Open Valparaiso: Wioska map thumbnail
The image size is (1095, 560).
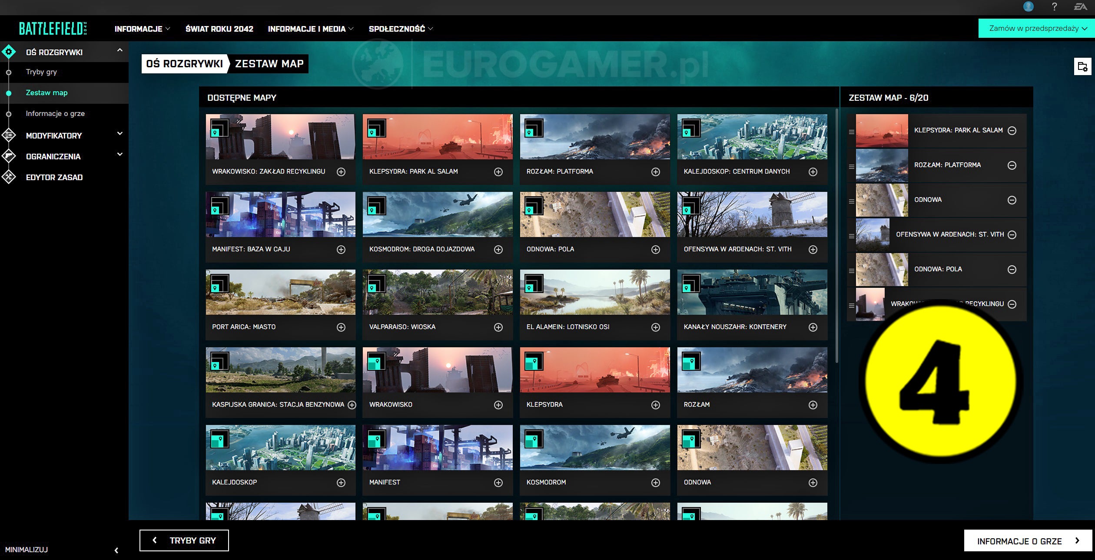(x=438, y=292)
